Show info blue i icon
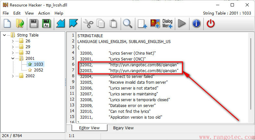This screenshot has width=255, height=140. point(196,24)
